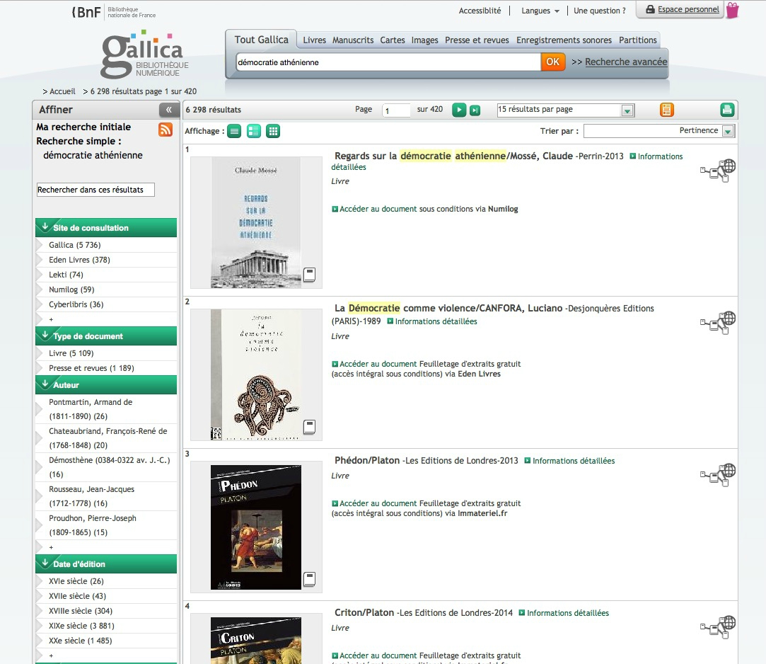Viewport: 766px width, 664px height.
Task: Go to next results page arrow
Action: click(x=459, y=110)
